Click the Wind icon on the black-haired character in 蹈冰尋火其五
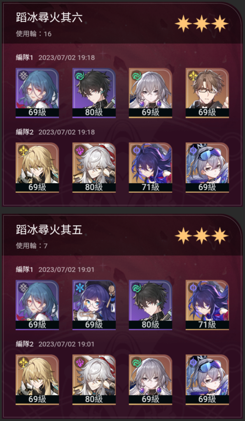The image size is (245, 421). point(136,287)
